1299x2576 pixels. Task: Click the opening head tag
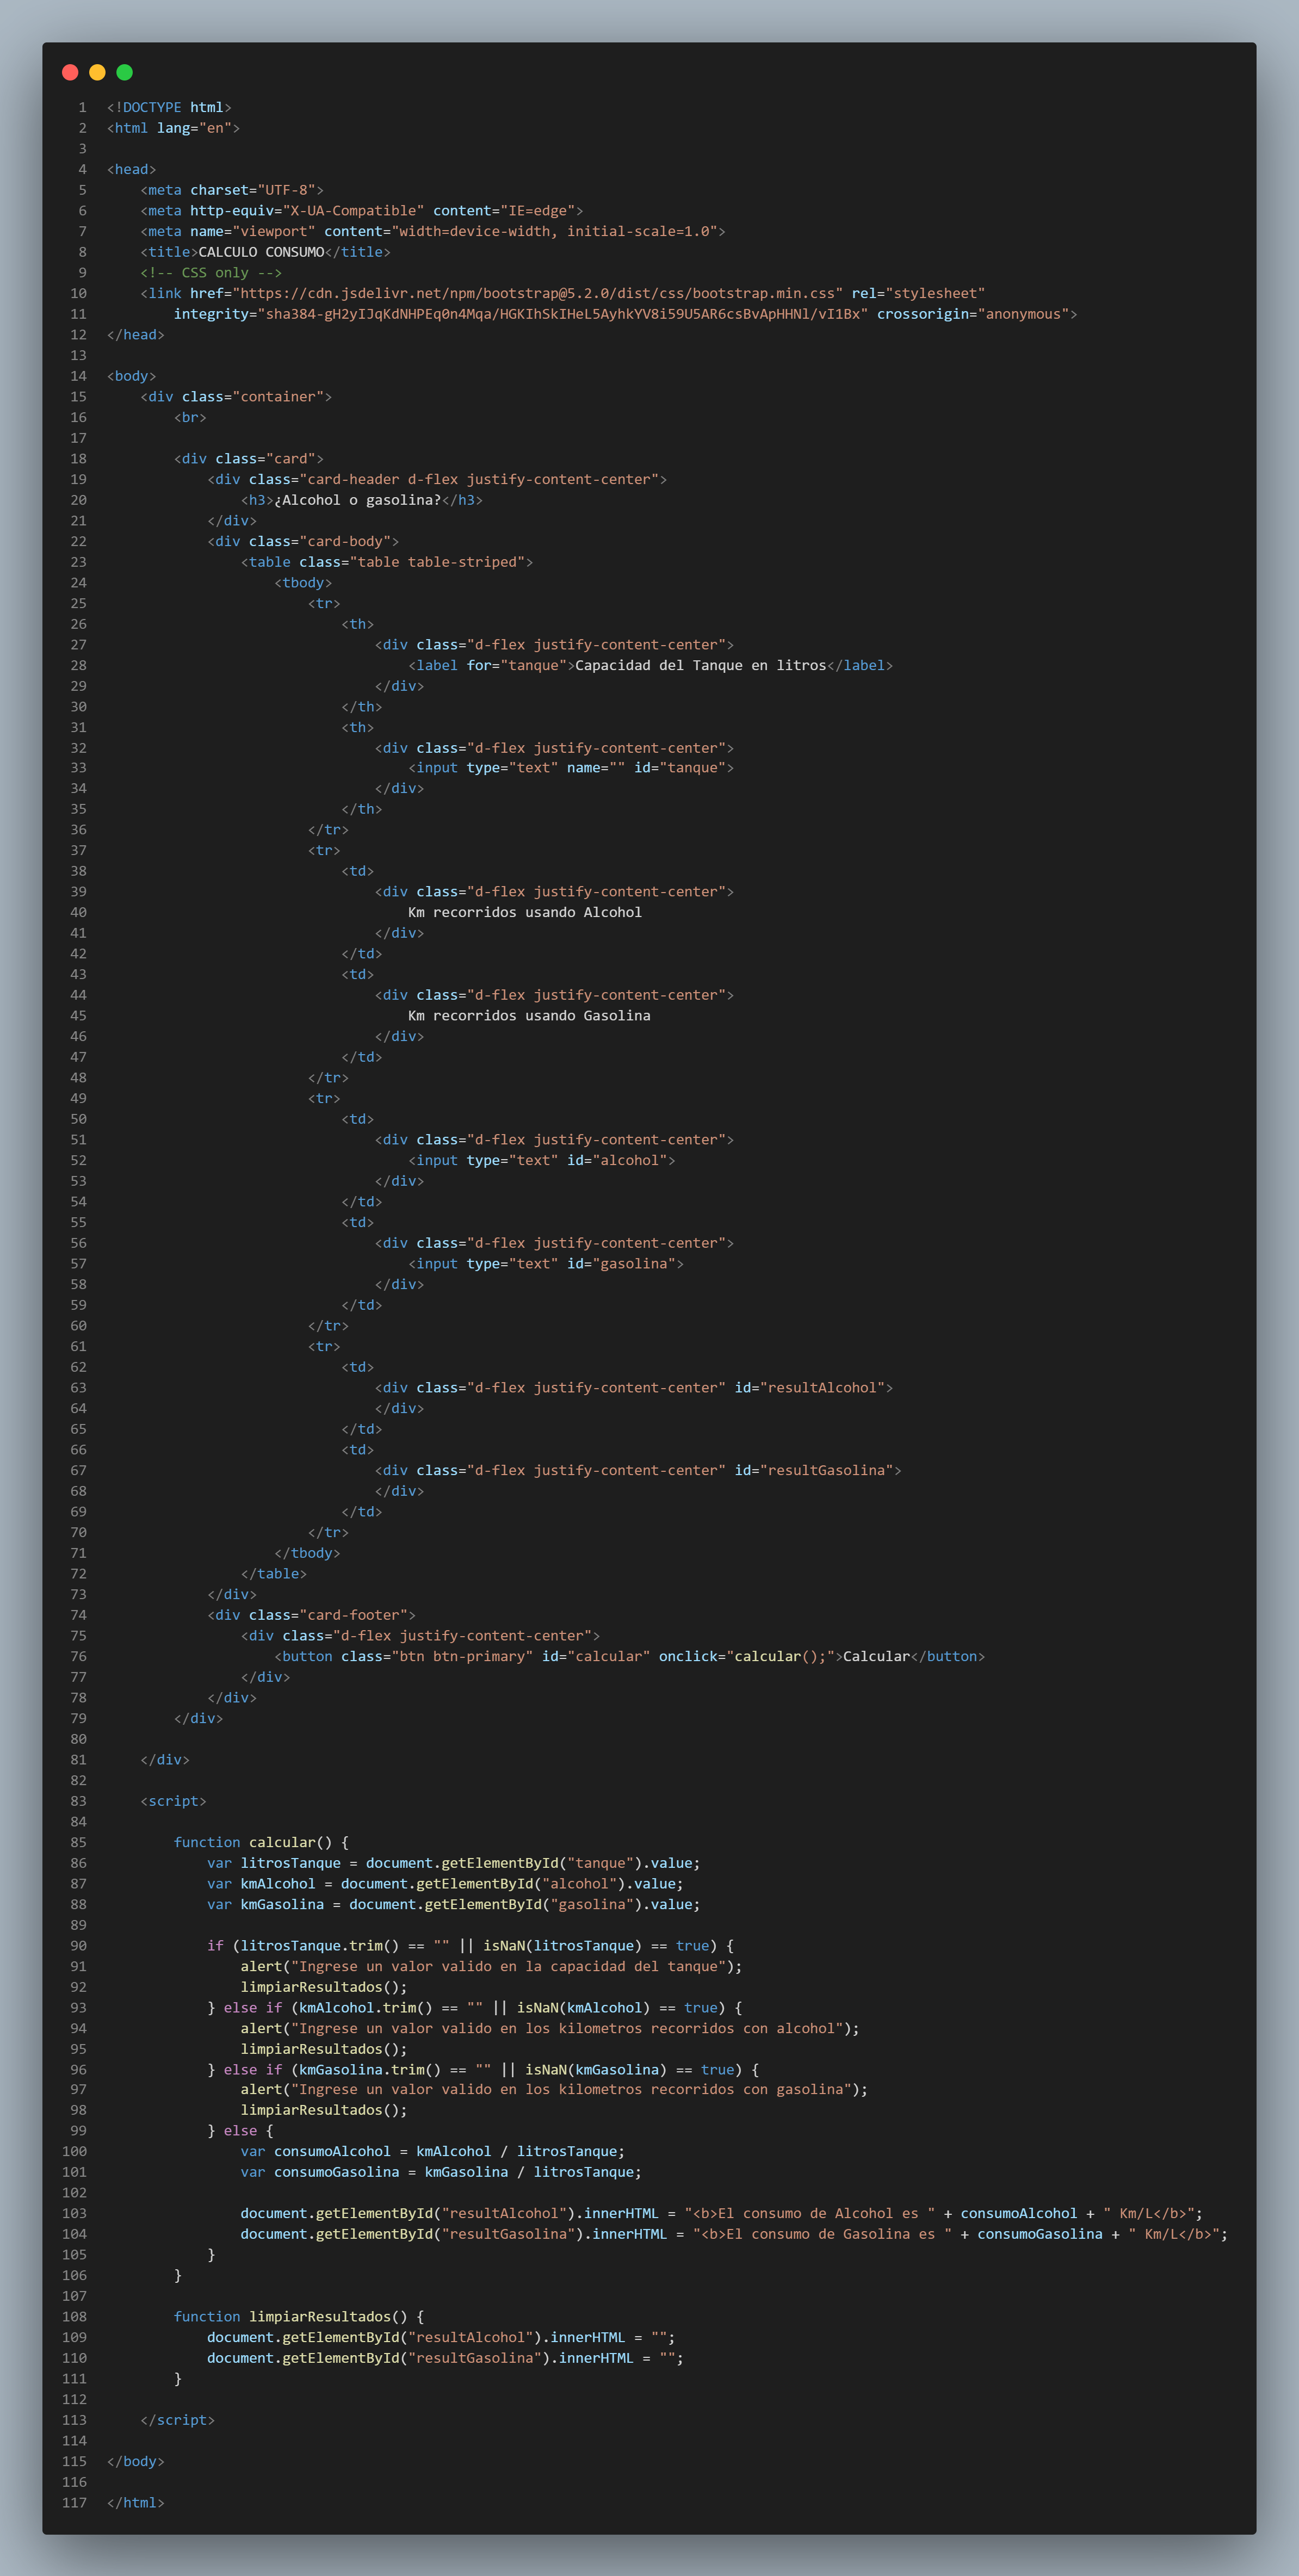[x=131, y=169]
